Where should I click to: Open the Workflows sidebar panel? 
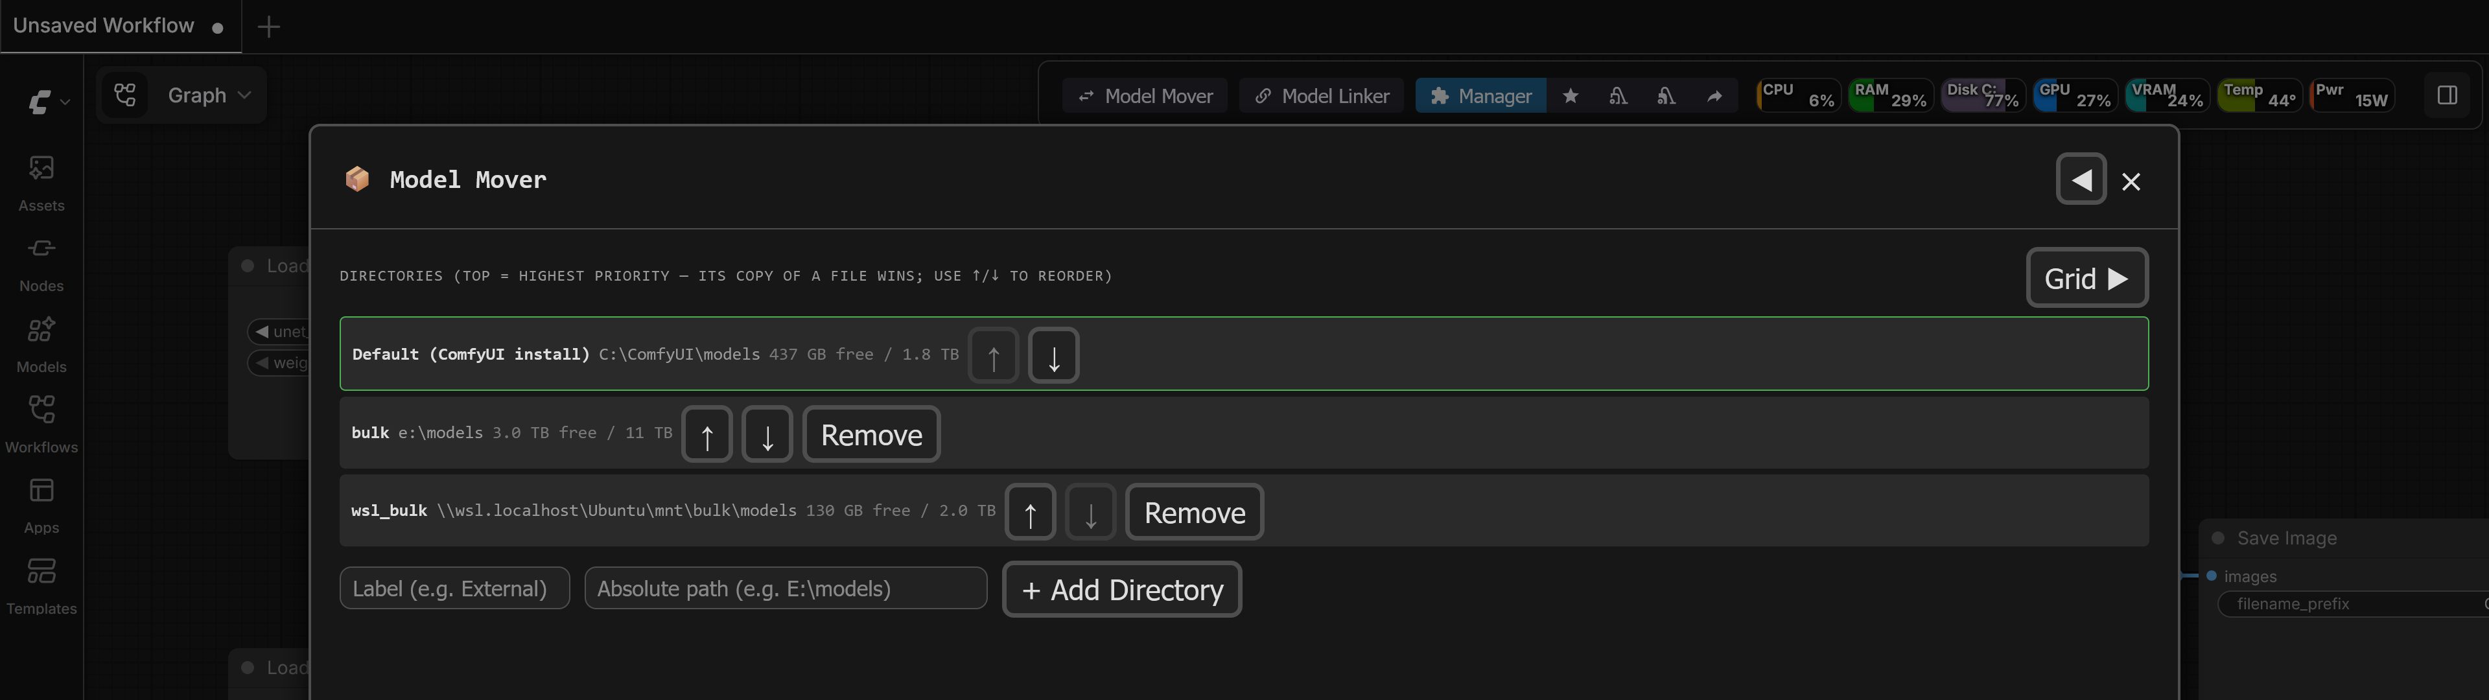pyautogui.click(x=41, y=425)
